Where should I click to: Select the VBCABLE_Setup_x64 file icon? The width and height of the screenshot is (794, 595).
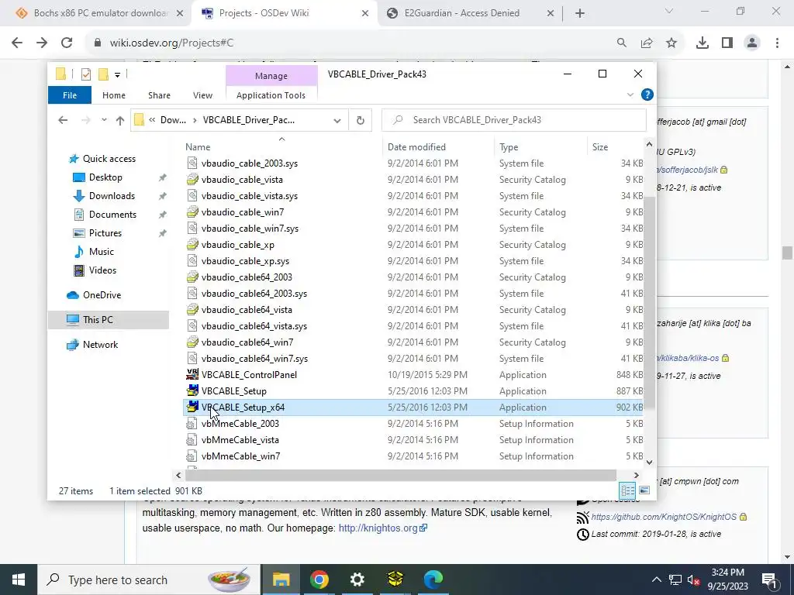pyautogui.click(x=192, y=408)
